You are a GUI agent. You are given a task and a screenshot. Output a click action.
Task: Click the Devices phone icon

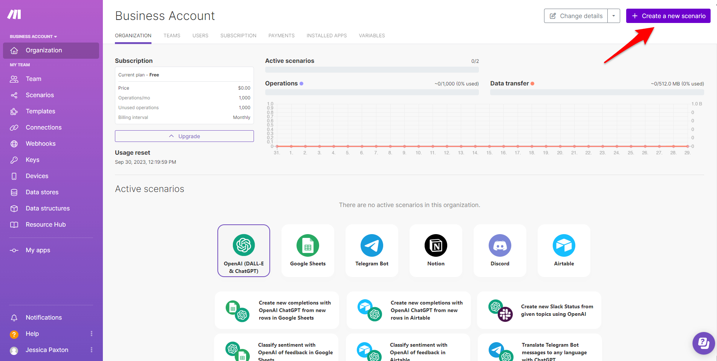pos(14,176)
